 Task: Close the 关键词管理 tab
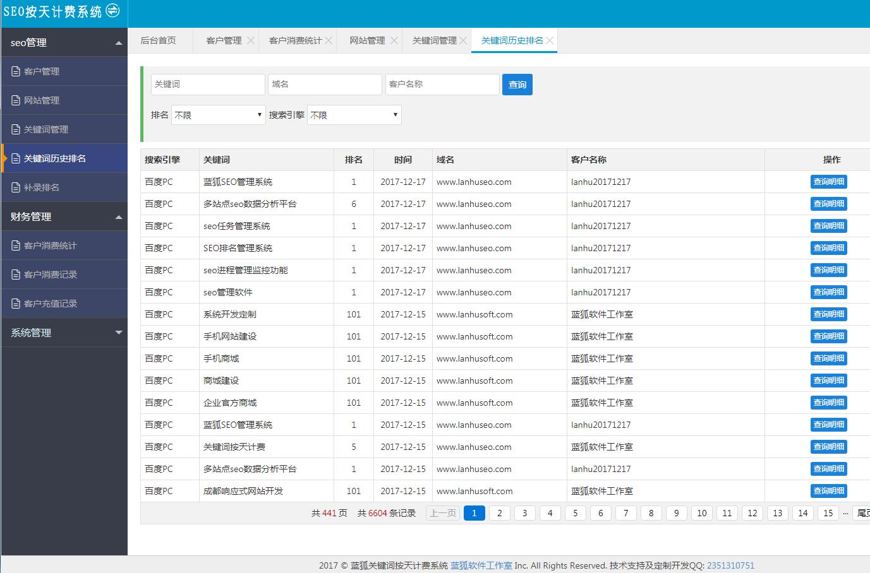point(463,40)
